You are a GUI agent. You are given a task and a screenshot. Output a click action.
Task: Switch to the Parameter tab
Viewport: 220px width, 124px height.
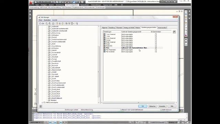pyautogui.click(x=119, y=28)
